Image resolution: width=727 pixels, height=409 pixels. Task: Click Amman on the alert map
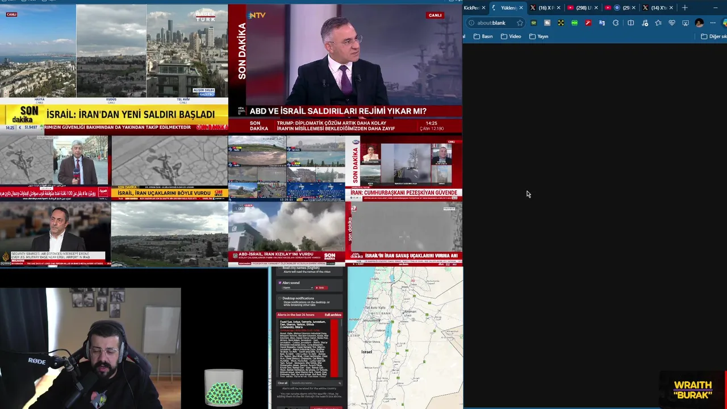point(411,312)
